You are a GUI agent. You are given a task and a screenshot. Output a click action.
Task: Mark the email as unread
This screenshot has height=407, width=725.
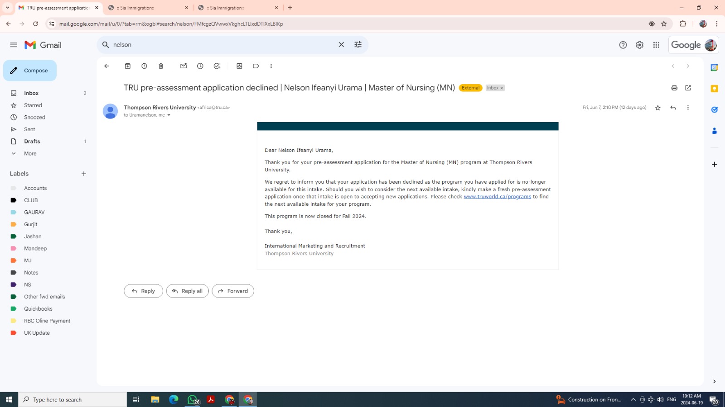click(184, 66)
